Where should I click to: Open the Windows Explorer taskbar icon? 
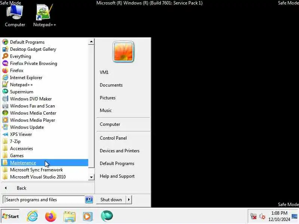pos(69,216)
